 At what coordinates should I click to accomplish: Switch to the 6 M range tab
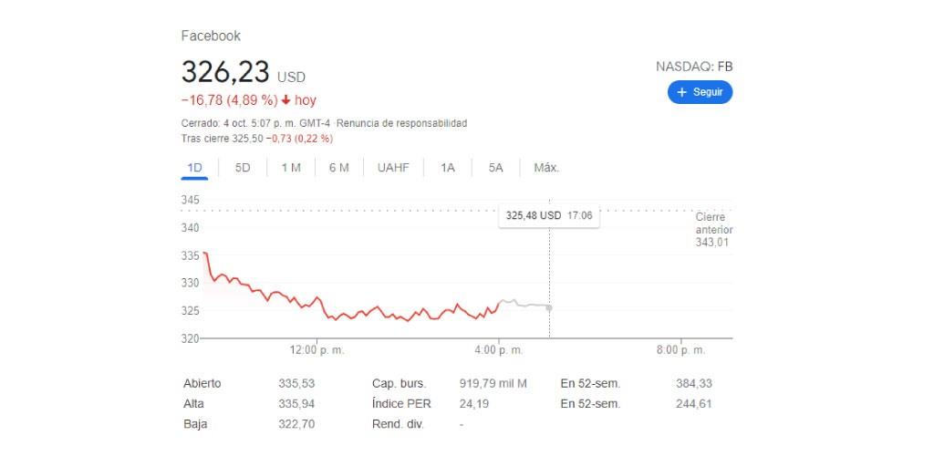tap(339, 168)
